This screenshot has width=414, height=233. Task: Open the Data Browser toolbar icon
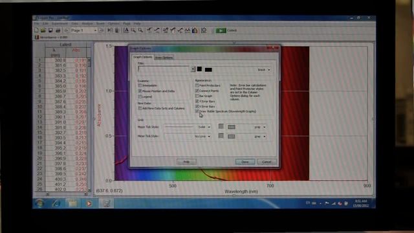(109, 30)
